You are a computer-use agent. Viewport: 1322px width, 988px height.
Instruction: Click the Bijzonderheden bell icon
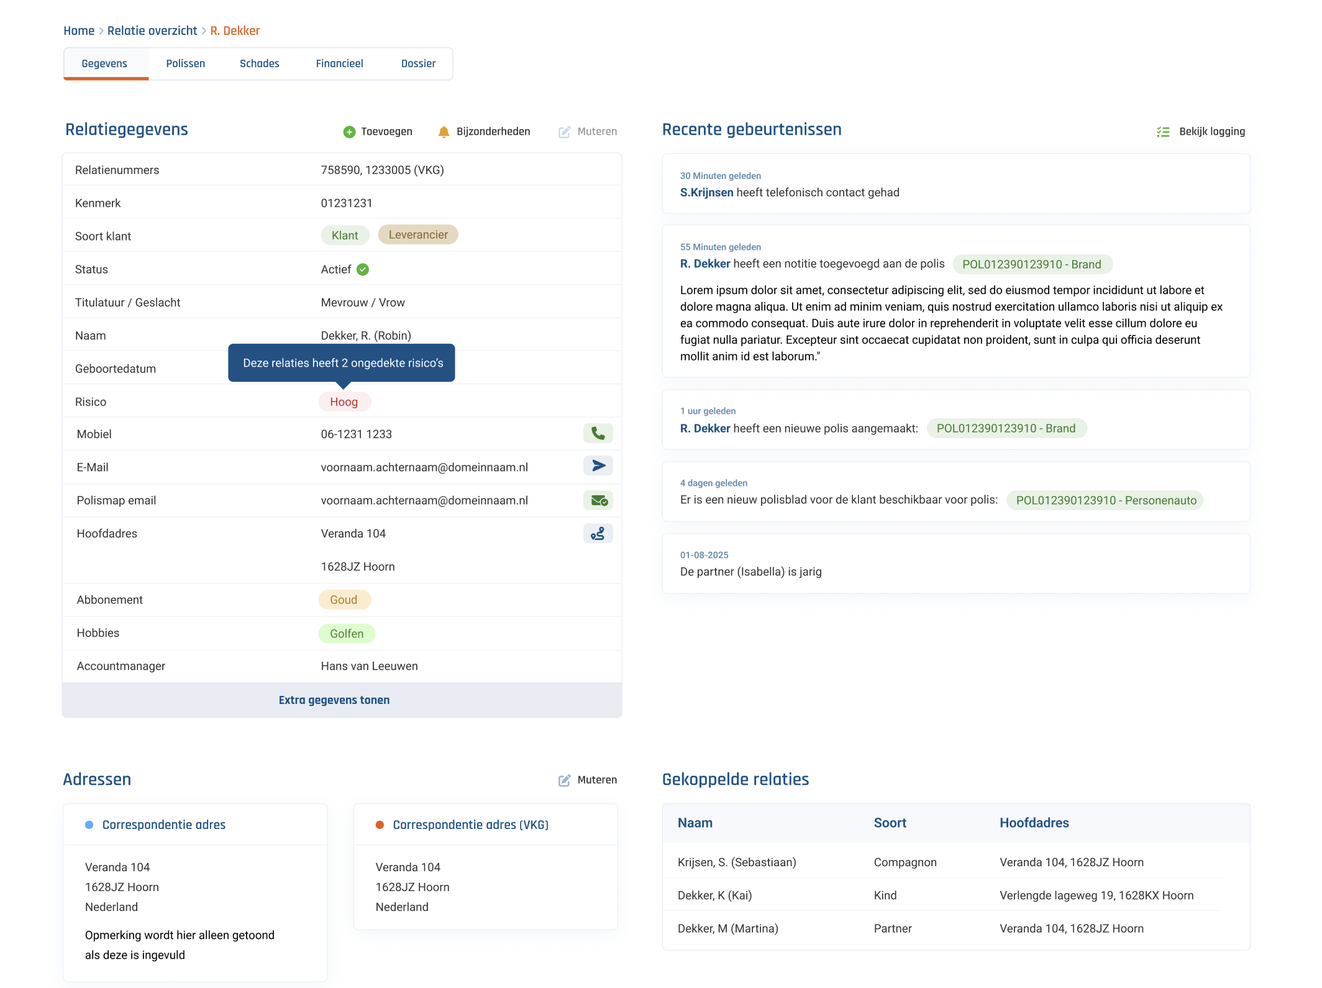[x=444, y=132]
